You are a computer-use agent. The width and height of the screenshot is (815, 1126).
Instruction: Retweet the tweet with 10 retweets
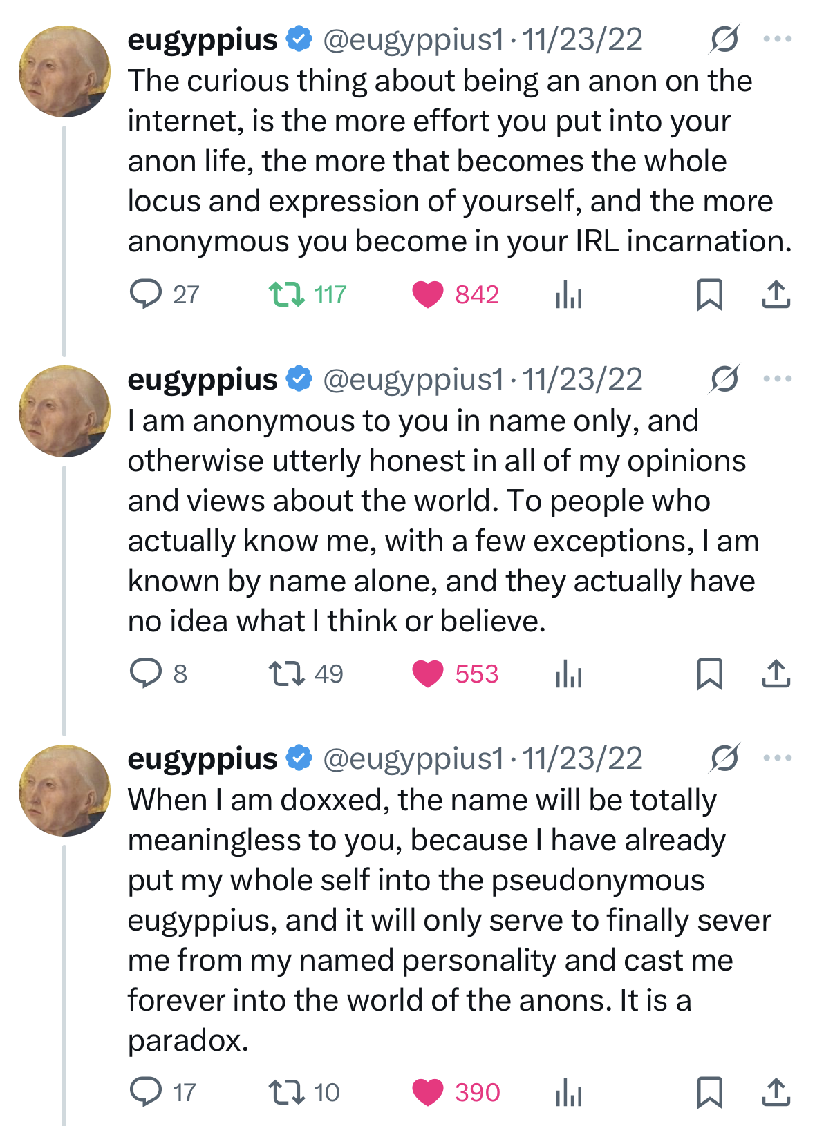click(287, 1092)
